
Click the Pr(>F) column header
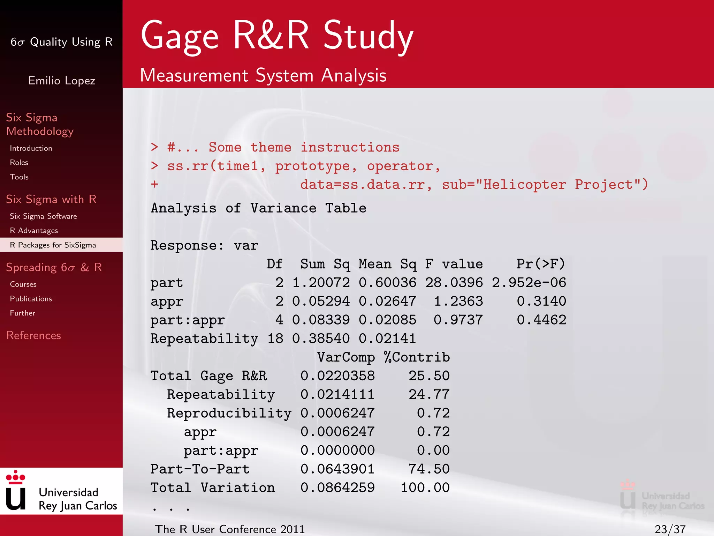pos(541,264)
